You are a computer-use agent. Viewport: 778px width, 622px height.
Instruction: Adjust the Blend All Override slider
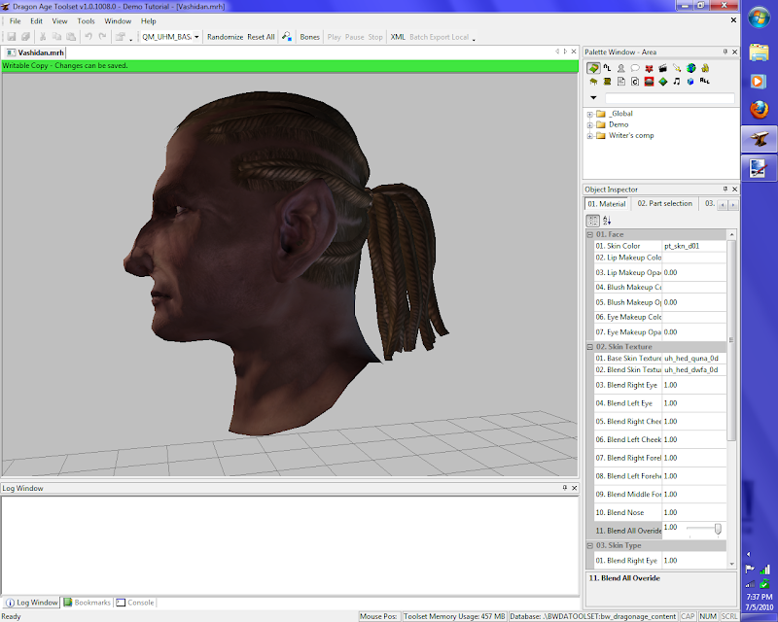click(718, 529)
